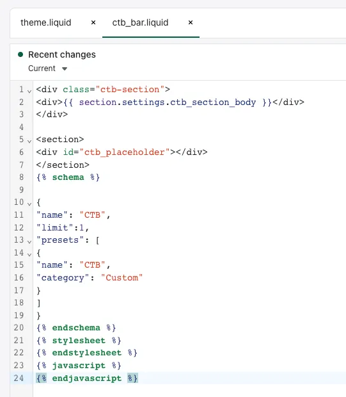
Task: Click the "presets" key on line 13
Action: tap(60, 240)
